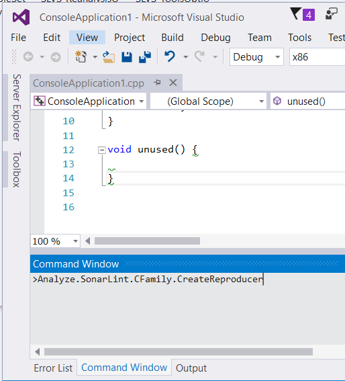345x381 pixels.
Task: Collapse the unused() function outline
Action: click(102, 150)
